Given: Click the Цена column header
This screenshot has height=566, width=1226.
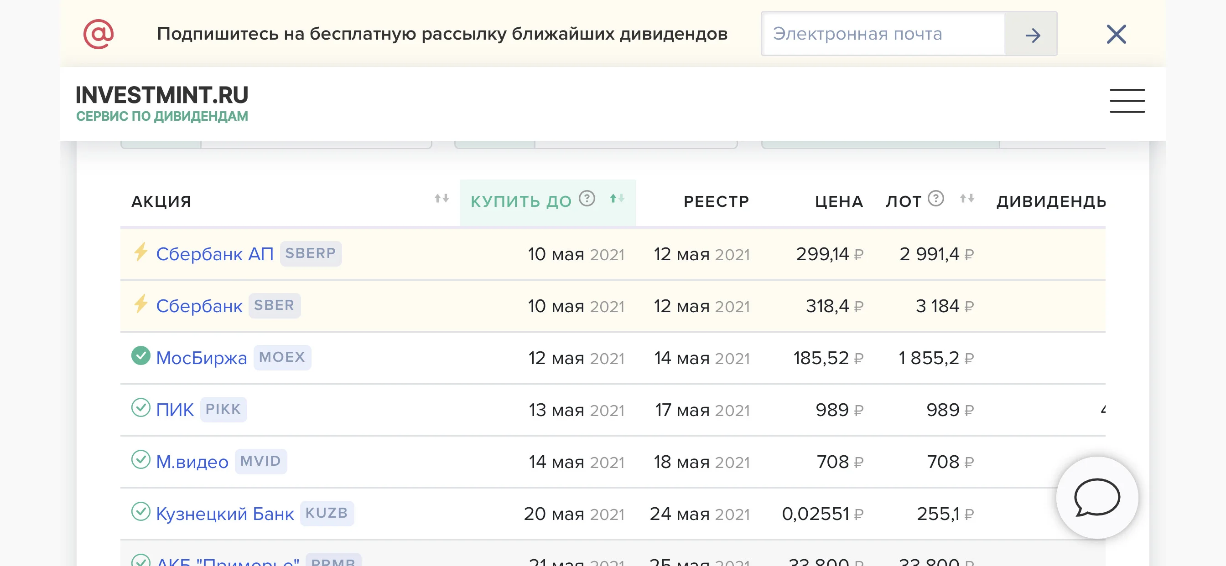Looking at the screenshot, I should 839,202.
